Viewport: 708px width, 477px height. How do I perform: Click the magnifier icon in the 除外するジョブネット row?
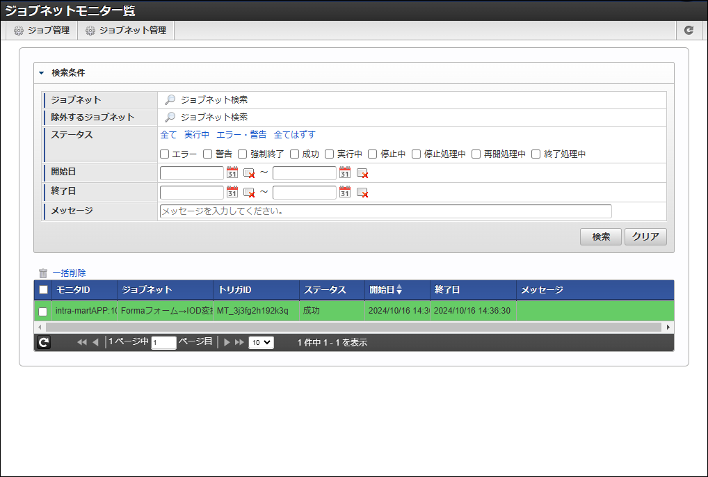[170, 118]
